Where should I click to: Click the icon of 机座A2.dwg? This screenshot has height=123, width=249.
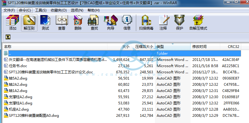6,109
